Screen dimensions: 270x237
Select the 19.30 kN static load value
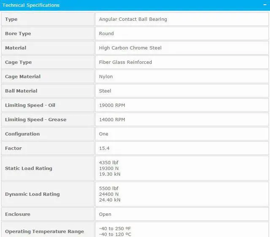[110, 174]
